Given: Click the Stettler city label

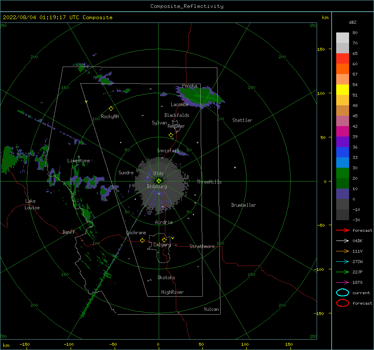Looking at the screenshot, I should point(242,120).
